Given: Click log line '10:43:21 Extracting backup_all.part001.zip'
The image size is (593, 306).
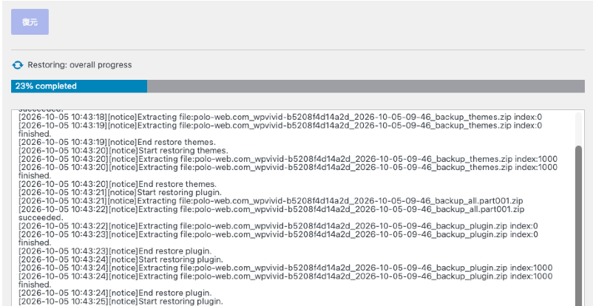Looking at the screenshot, I should coord(271,201).
